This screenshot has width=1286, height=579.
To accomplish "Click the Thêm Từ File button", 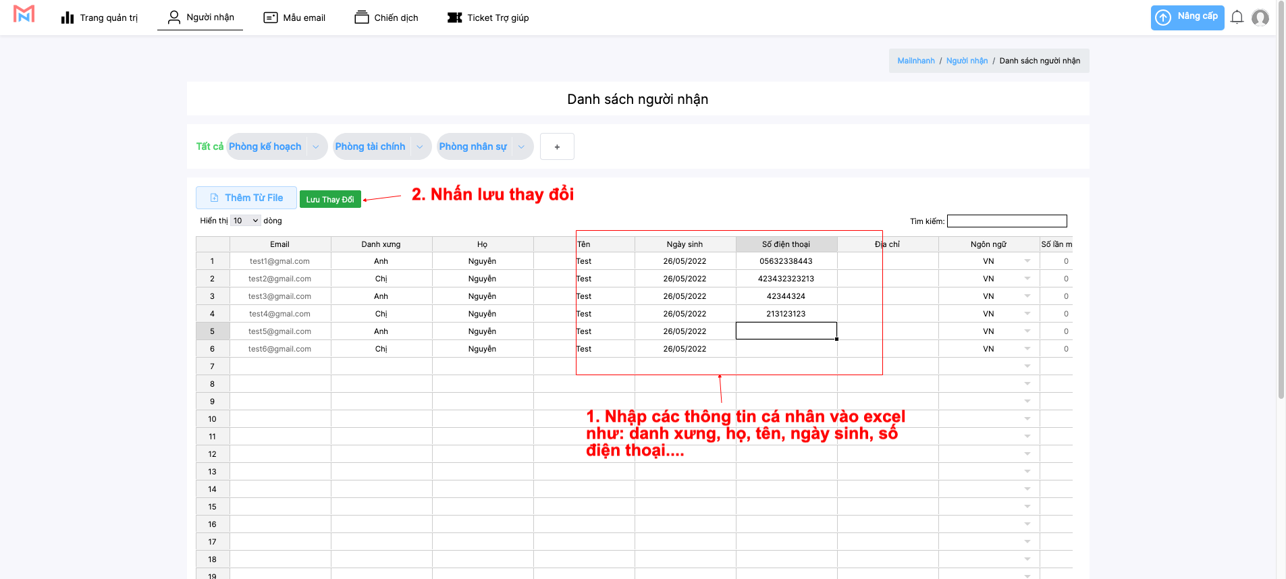I will [x=246, y=198].
